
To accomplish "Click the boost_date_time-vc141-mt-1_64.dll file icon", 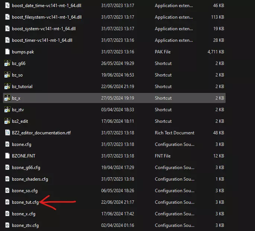I will point(7,5).
